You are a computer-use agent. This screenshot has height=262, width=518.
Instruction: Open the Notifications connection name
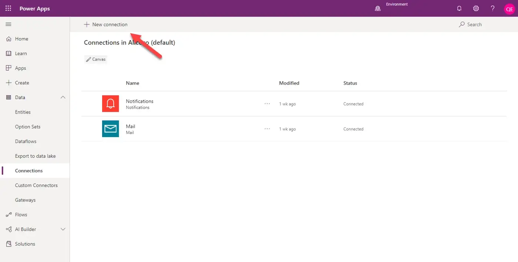tap(139, 101)
